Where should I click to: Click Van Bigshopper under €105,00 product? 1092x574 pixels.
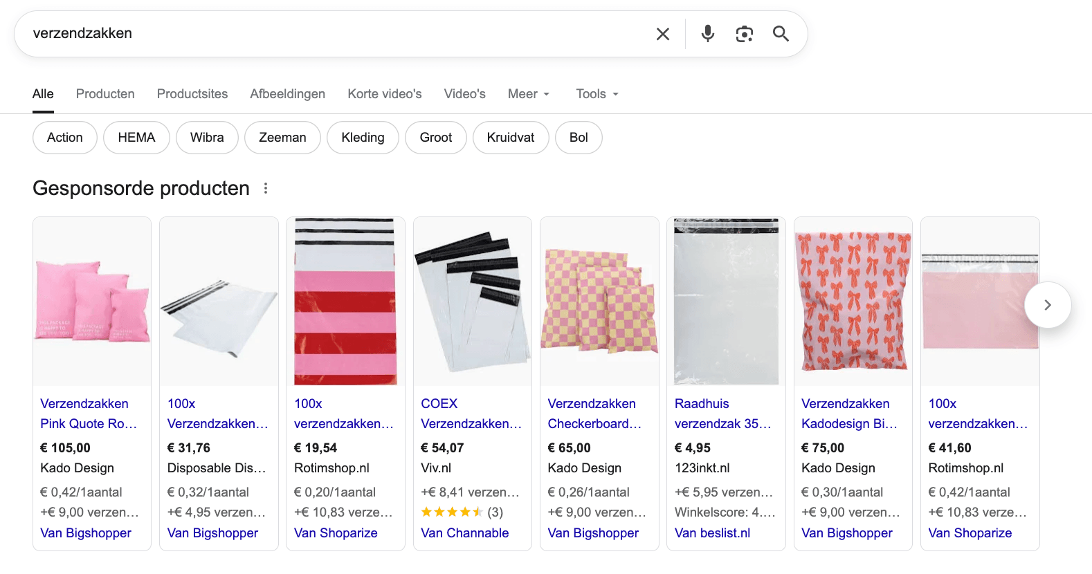[x=86, y=533]
